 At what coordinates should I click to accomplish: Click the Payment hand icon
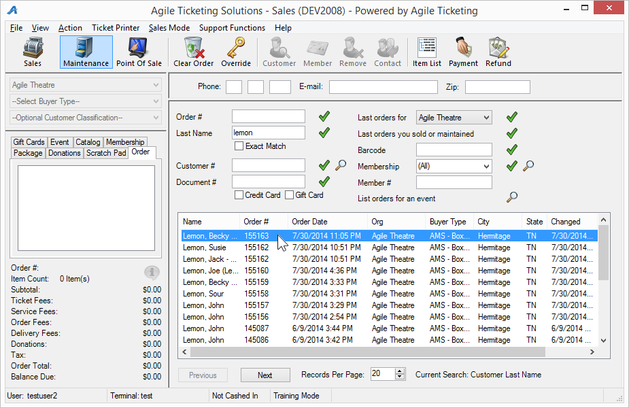(x=463, y=52)
